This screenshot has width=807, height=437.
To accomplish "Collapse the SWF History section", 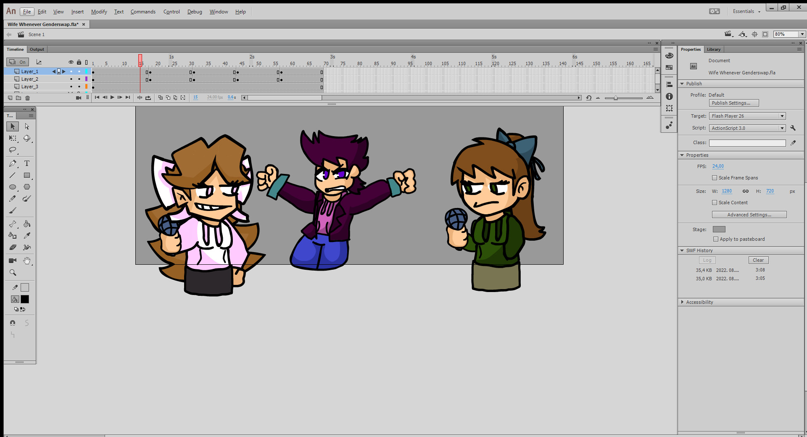I will click(682, 250).
